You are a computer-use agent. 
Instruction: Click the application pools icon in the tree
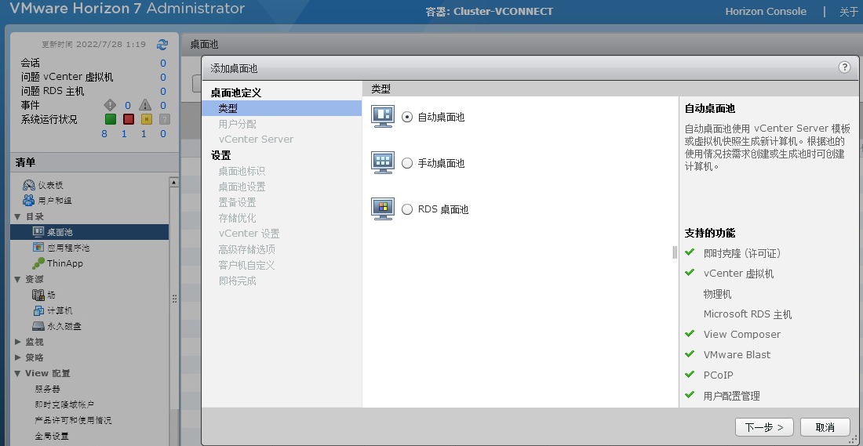(x=38, y=248)
